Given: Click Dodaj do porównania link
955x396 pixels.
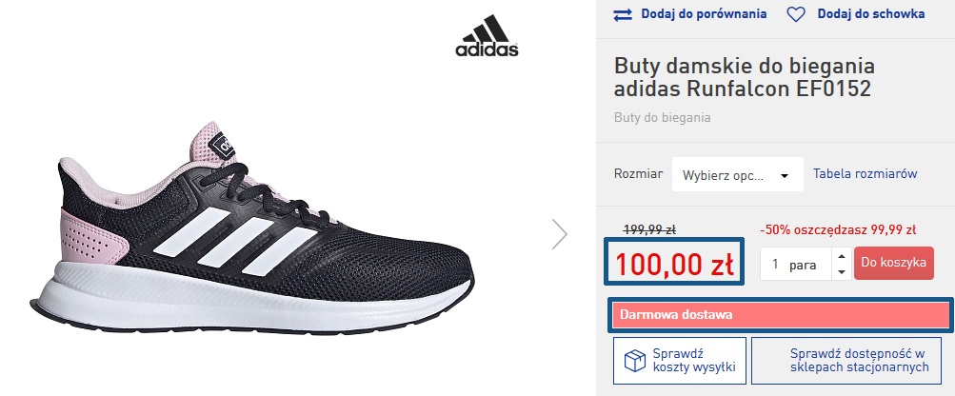Looking at the screenshot, I should 704,14.
